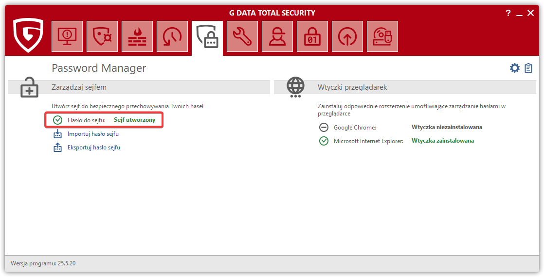544x277 pixels.
Task: Open the Device control disk tab
Action: 382,36
